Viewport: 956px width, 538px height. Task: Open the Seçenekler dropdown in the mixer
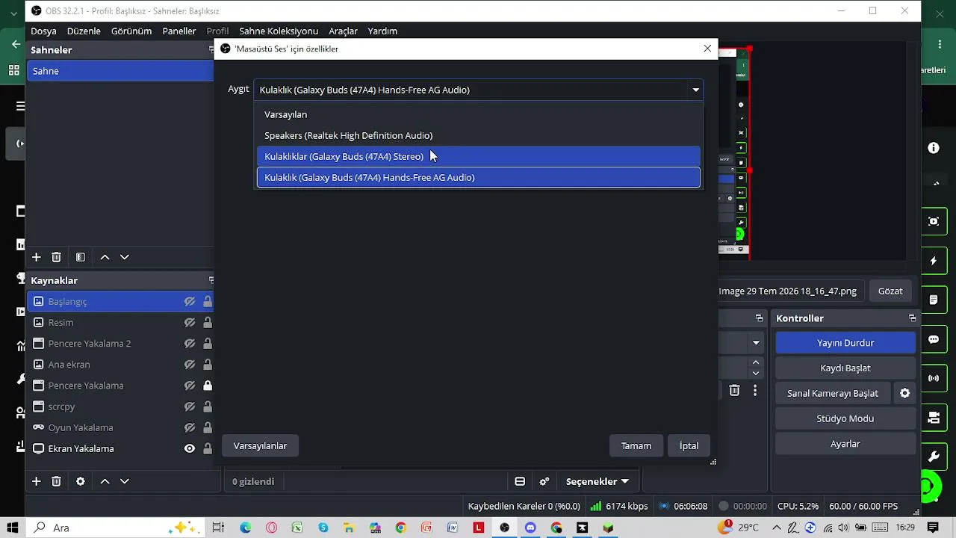pyautogui.click(x=597, y=481)
